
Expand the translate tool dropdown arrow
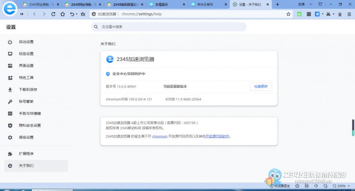(x=323, y=14)
